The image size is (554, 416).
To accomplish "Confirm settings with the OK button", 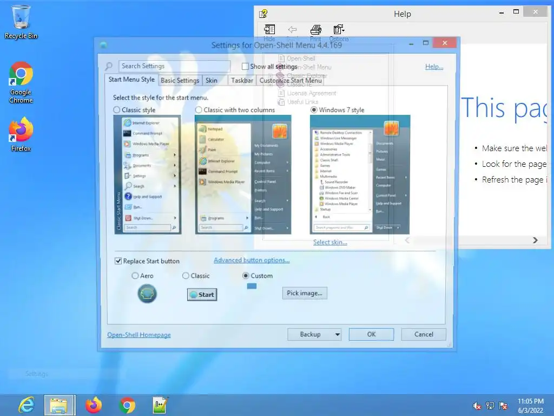I will click(x=371, y=334).
